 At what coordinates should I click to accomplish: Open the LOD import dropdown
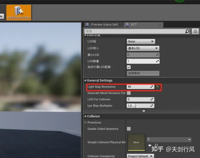coord(143,48)
